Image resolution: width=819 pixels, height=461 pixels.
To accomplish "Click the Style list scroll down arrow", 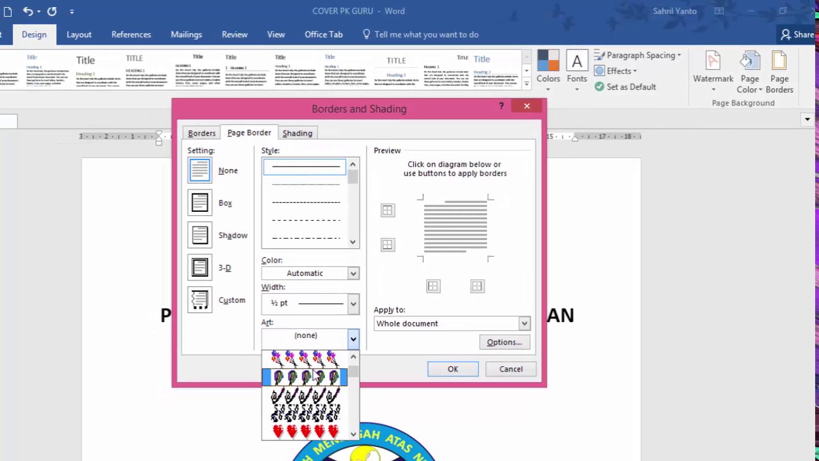I will [x=353, y=242].
